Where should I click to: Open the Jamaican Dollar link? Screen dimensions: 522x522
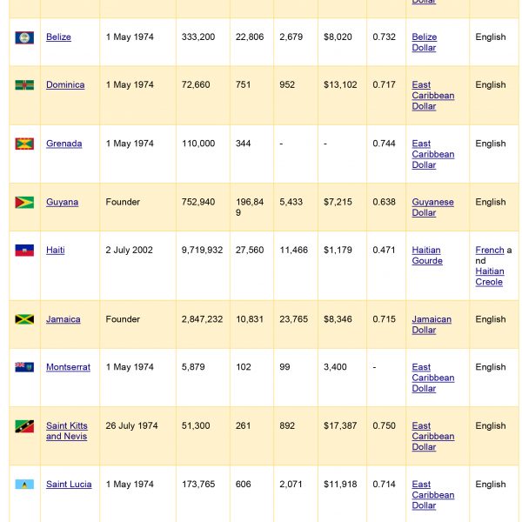point(432,325)
